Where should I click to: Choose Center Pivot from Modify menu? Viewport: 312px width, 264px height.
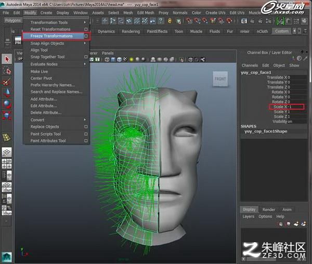41,78
